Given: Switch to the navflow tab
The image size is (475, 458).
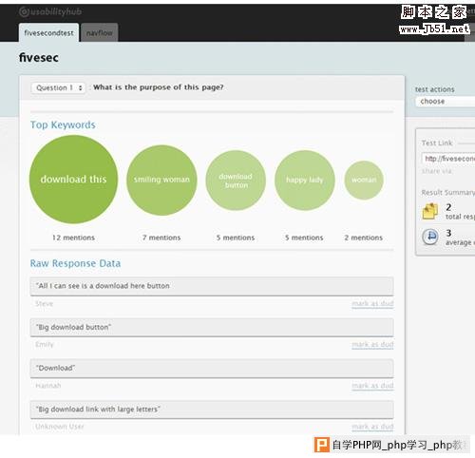Looking at the screenshot, I should coord(100,32).
